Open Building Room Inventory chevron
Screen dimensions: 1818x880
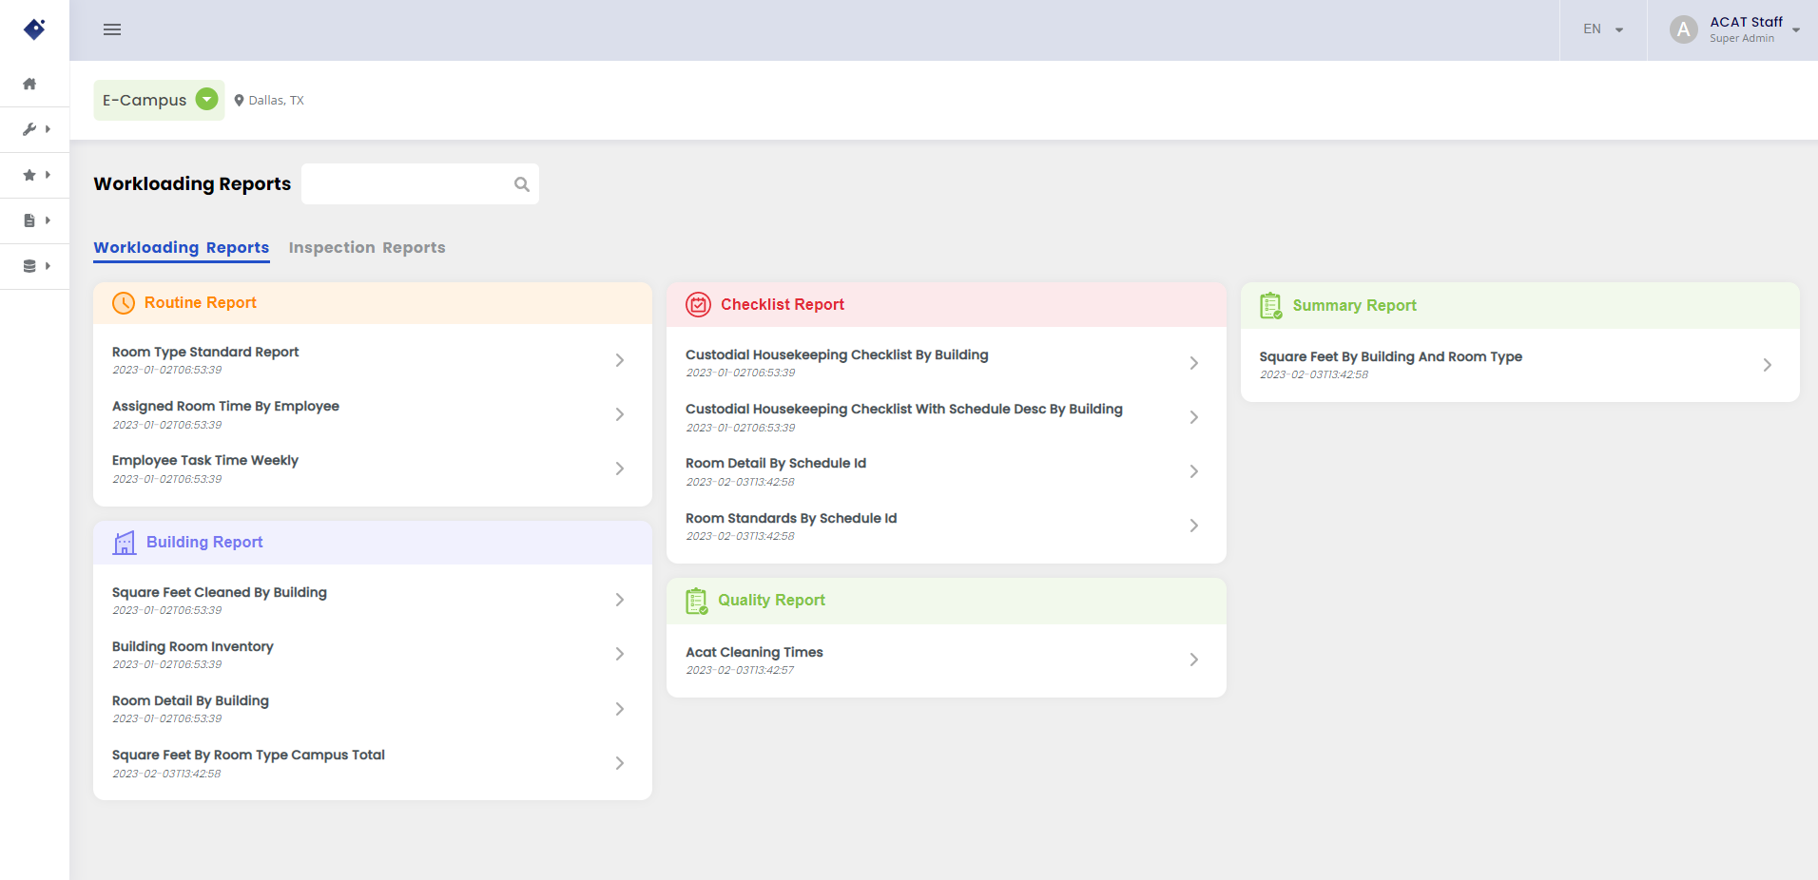tap(620, 654)
